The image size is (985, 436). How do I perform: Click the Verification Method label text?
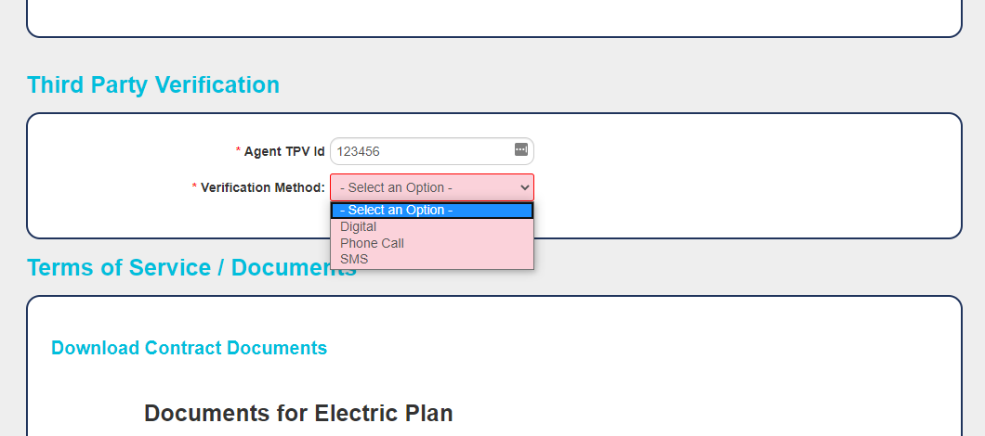point(263,187)
